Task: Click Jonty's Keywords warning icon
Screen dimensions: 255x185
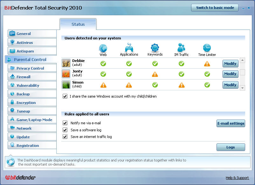Action: pos(155,74)
